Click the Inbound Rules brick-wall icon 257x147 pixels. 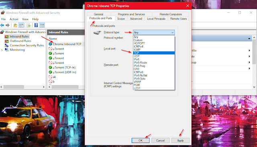(6, 37)
